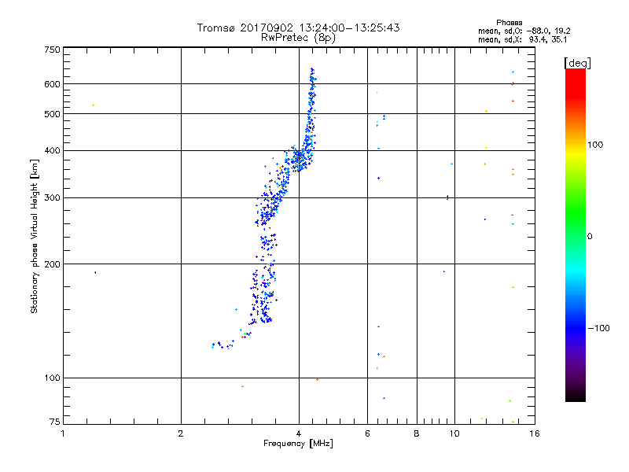This screenshot has width=629, height=472.
Task: Click the 'RwPretec (8p)' subtitle
Action: 298,38
